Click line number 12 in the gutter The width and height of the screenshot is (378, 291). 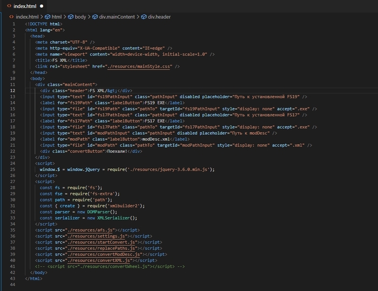pos(13,91)
